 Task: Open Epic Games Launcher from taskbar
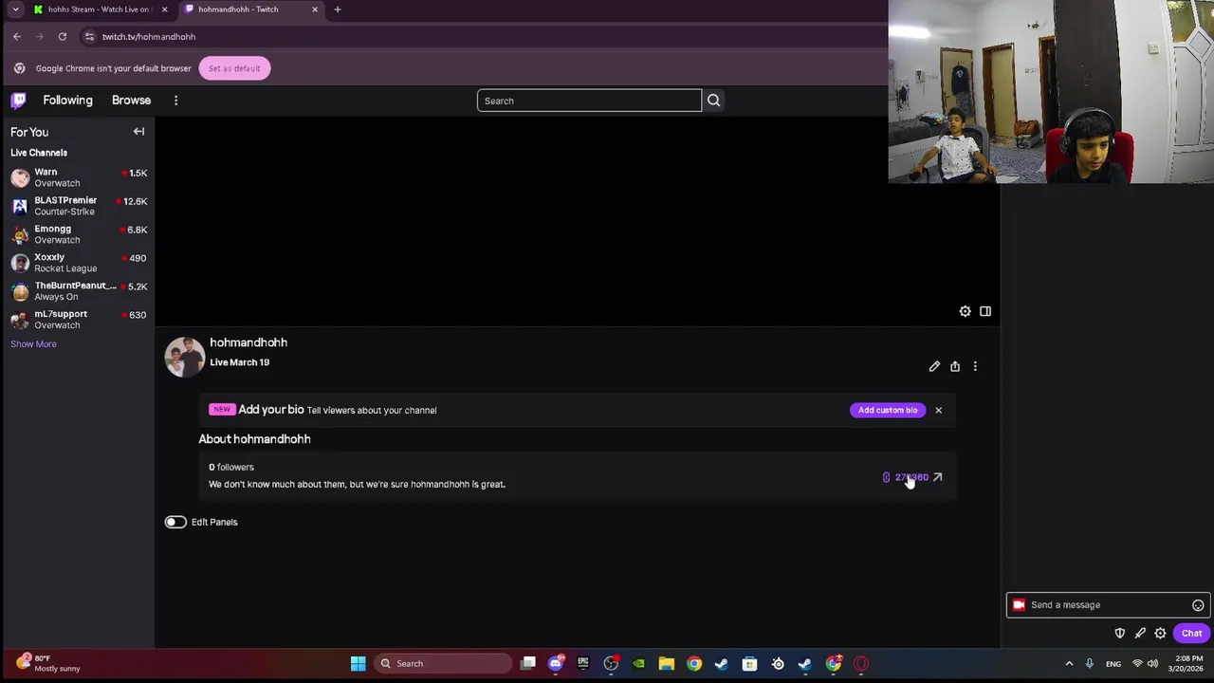point(583,664)
